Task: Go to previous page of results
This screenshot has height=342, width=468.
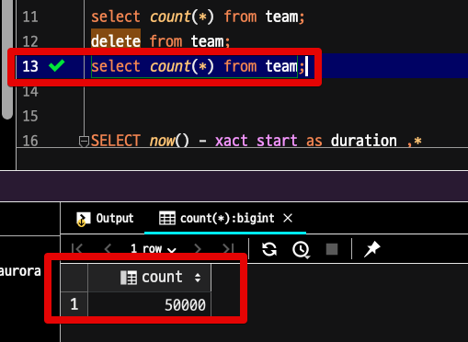Action: (108, 248)
